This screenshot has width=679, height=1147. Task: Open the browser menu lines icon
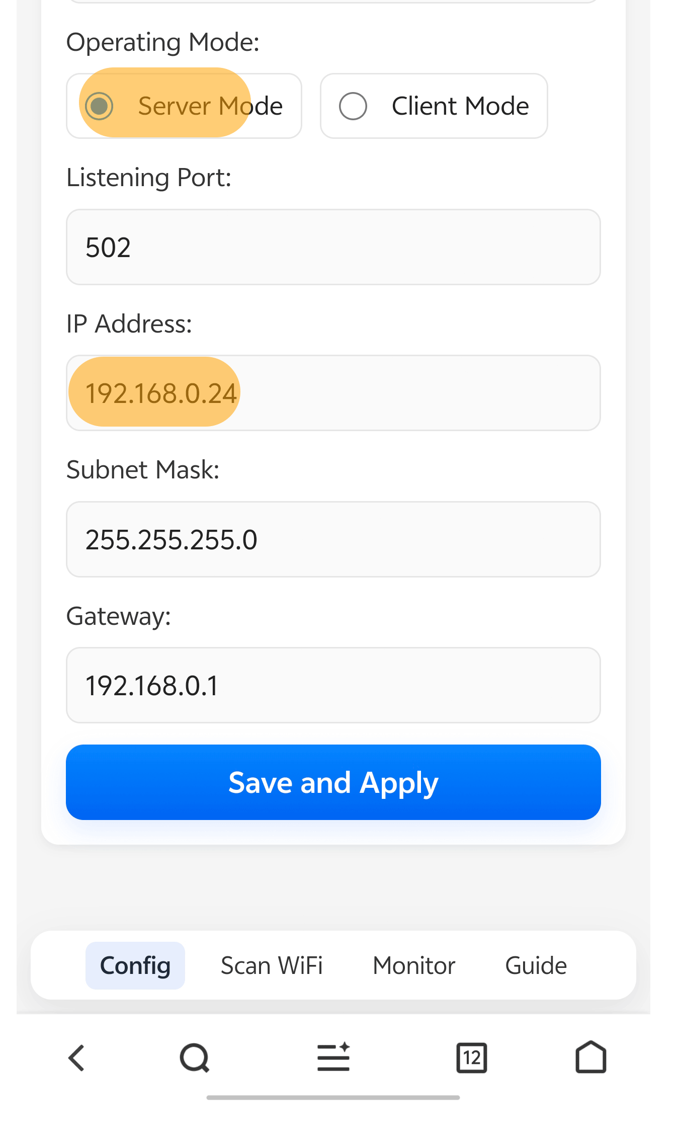tap(333, 1058)
